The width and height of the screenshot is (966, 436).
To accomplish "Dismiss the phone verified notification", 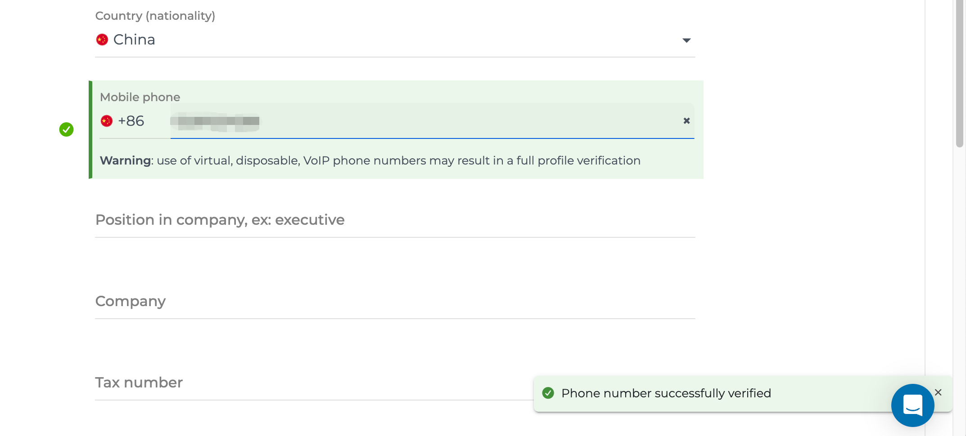I will click(x=938, y=392).
